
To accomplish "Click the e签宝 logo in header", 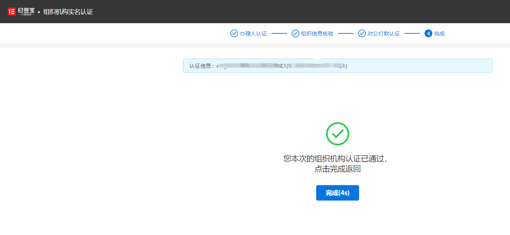I will coord(21,12).
